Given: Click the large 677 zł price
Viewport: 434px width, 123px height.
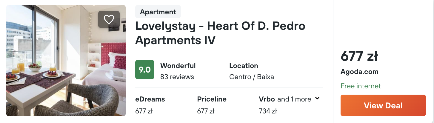Looking at the screenshot, I should pyautogui.click(x=359, y=56).
